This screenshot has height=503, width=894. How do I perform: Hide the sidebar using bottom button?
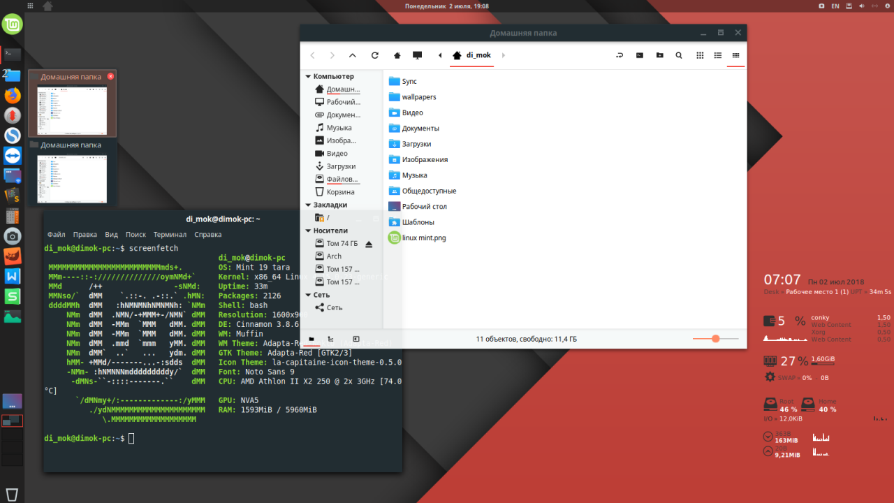coord(356,339)
